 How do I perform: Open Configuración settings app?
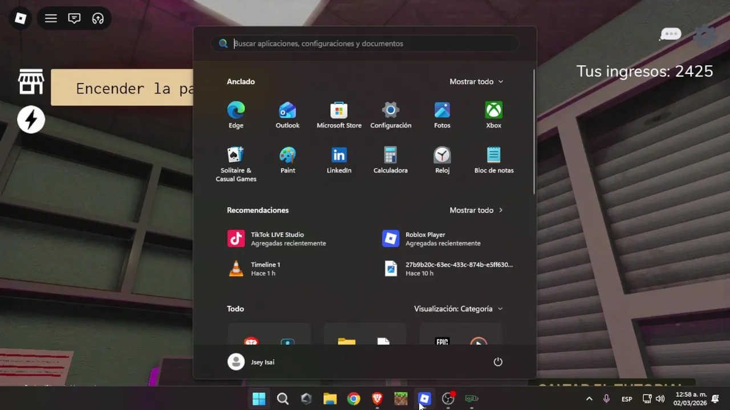tap(391, 115)
